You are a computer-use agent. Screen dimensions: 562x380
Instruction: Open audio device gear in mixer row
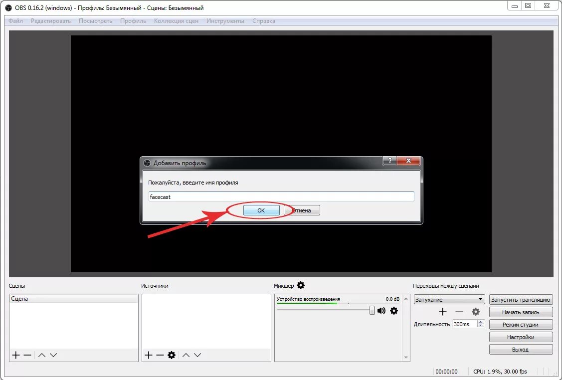pyautogui.click(x=394, y=311)
